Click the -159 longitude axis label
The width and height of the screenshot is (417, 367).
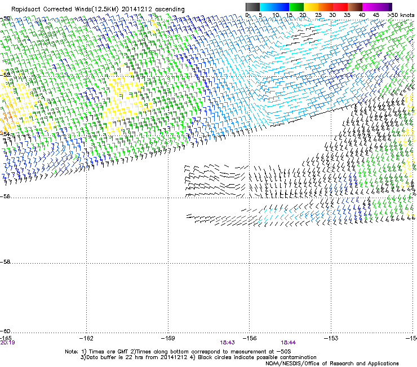pyautogui.click(x=168, y=338)
